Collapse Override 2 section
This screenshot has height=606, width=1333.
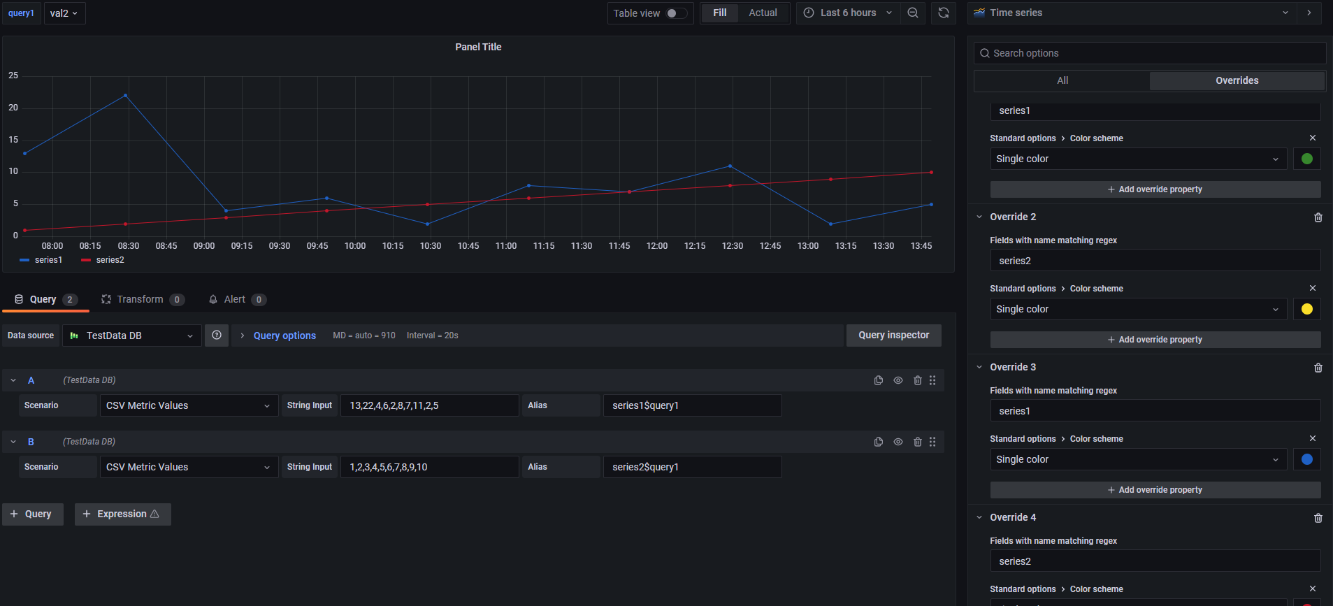[979, 217]
